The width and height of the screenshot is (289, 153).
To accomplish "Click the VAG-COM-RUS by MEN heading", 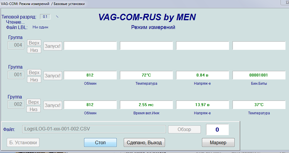I will click(147, 17).
